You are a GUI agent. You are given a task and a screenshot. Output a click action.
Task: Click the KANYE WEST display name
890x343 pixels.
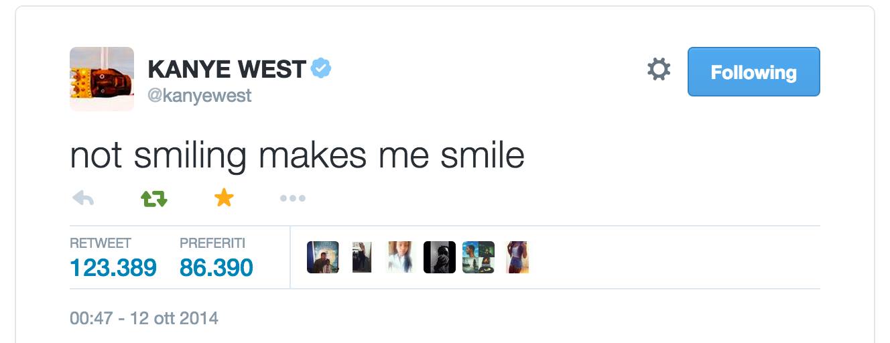point(227,69)
